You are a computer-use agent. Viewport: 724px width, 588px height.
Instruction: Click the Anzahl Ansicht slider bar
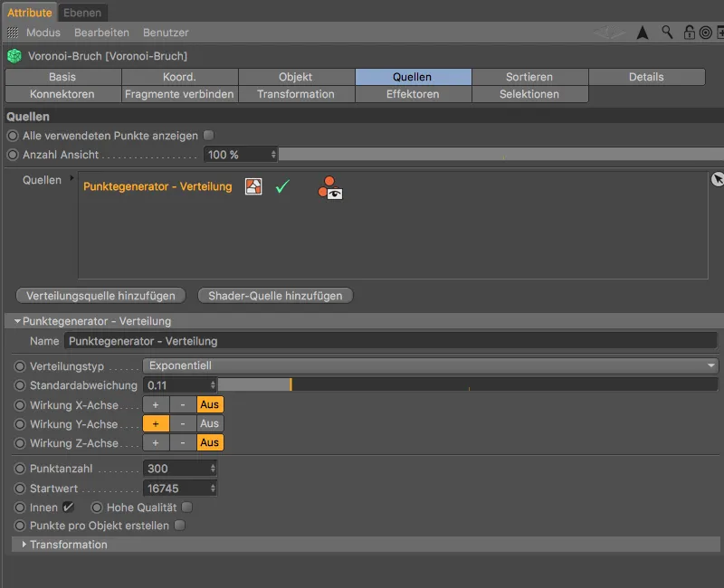click(501, 154)
